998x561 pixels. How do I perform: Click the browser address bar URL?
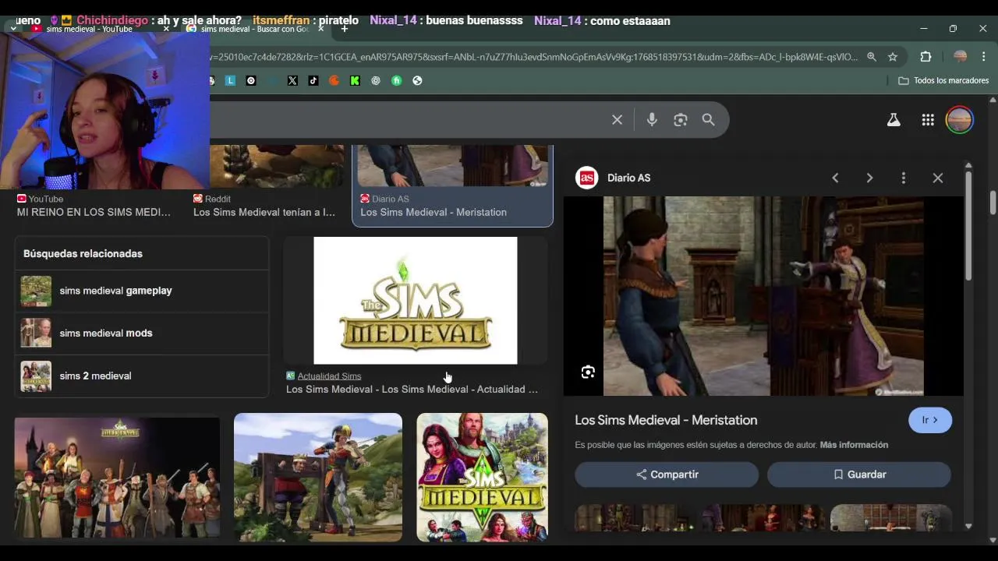point(534,57)
